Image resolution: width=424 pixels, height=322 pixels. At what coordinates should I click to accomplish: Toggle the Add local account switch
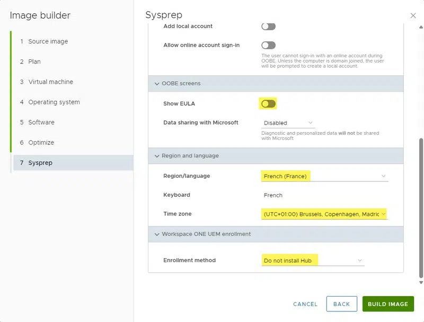pyautogui.click(x=268, y=26)
